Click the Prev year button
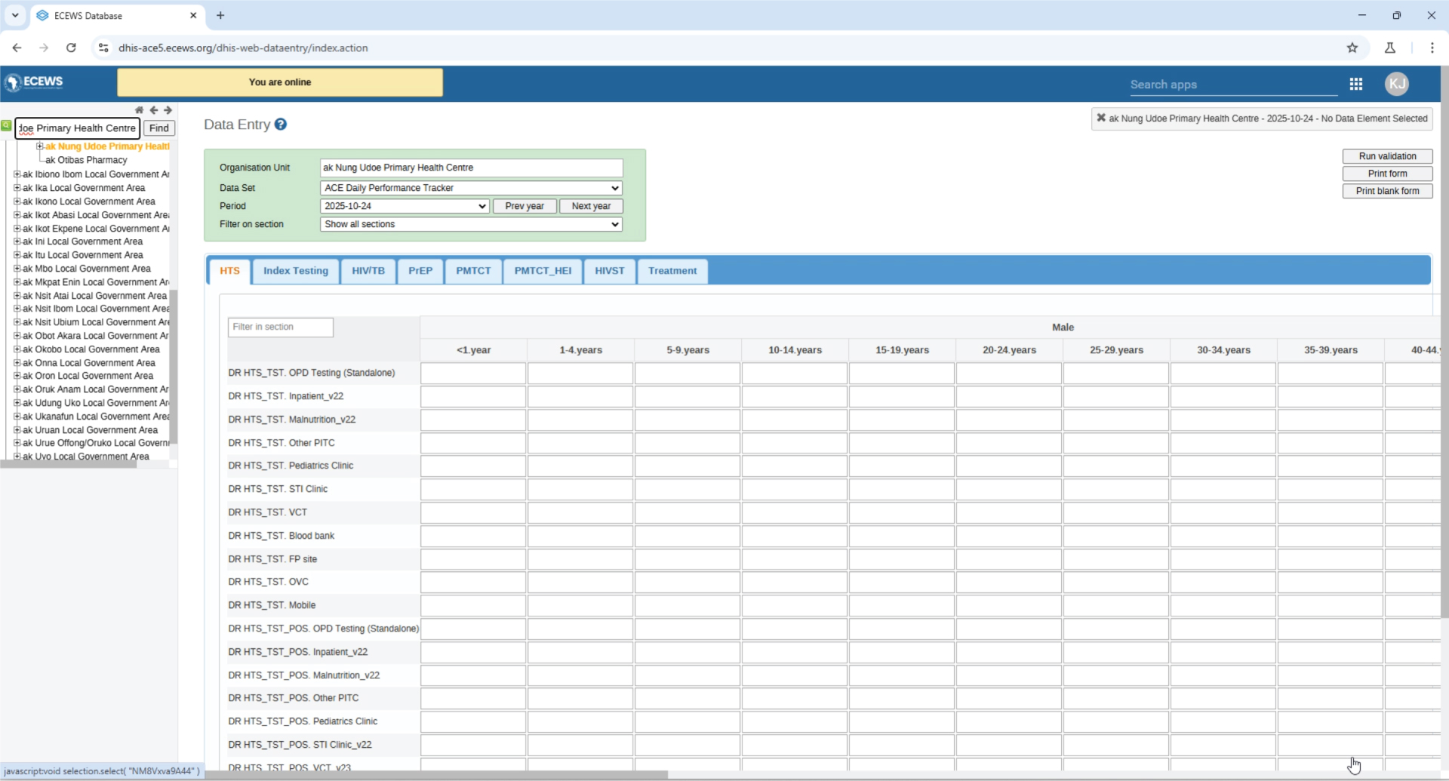1449x781 pixels. click(x=524, y=206)
